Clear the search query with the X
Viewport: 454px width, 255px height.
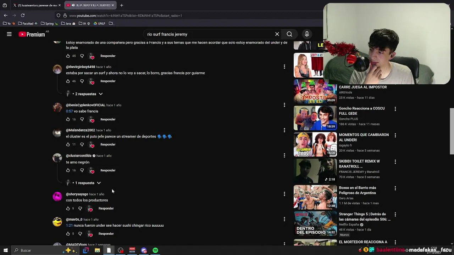coord(277,34)
